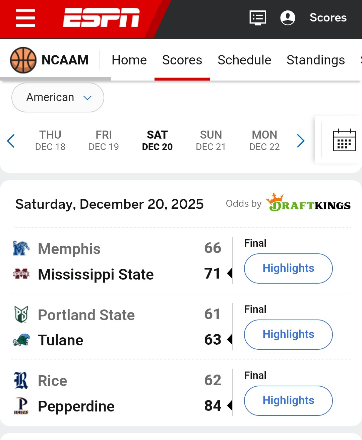
Task: Watch Highlights for Memphis vs Mississippi State
Action: (288, 268)
